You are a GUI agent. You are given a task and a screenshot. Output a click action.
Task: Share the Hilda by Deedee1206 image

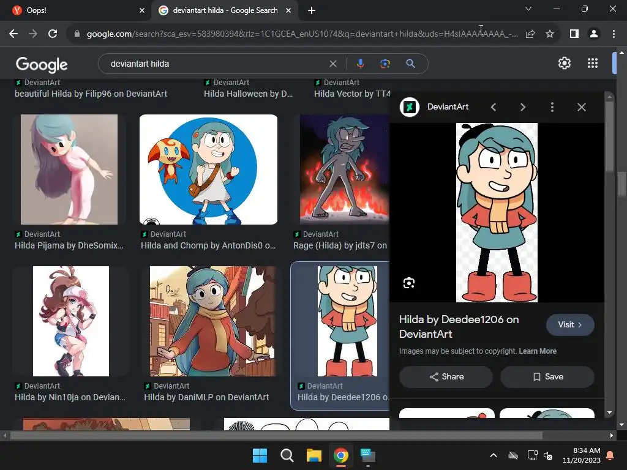[x=446, y=377]
